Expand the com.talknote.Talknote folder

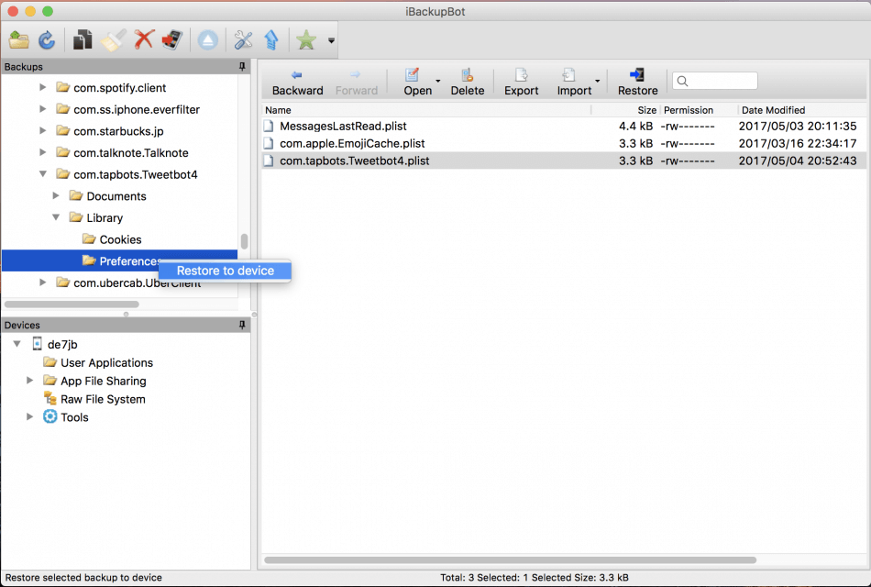point(43,152)
